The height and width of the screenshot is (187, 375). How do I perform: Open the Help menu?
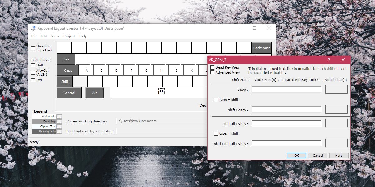click(83, 36)
